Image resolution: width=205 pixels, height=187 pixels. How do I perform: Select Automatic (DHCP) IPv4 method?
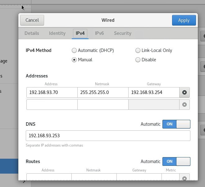click(x=93, y=50)
